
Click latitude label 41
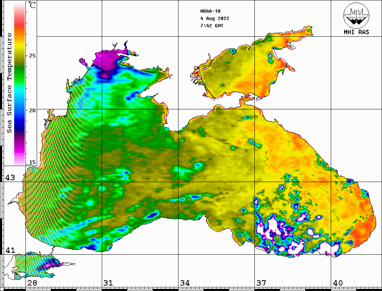[10, 250]
